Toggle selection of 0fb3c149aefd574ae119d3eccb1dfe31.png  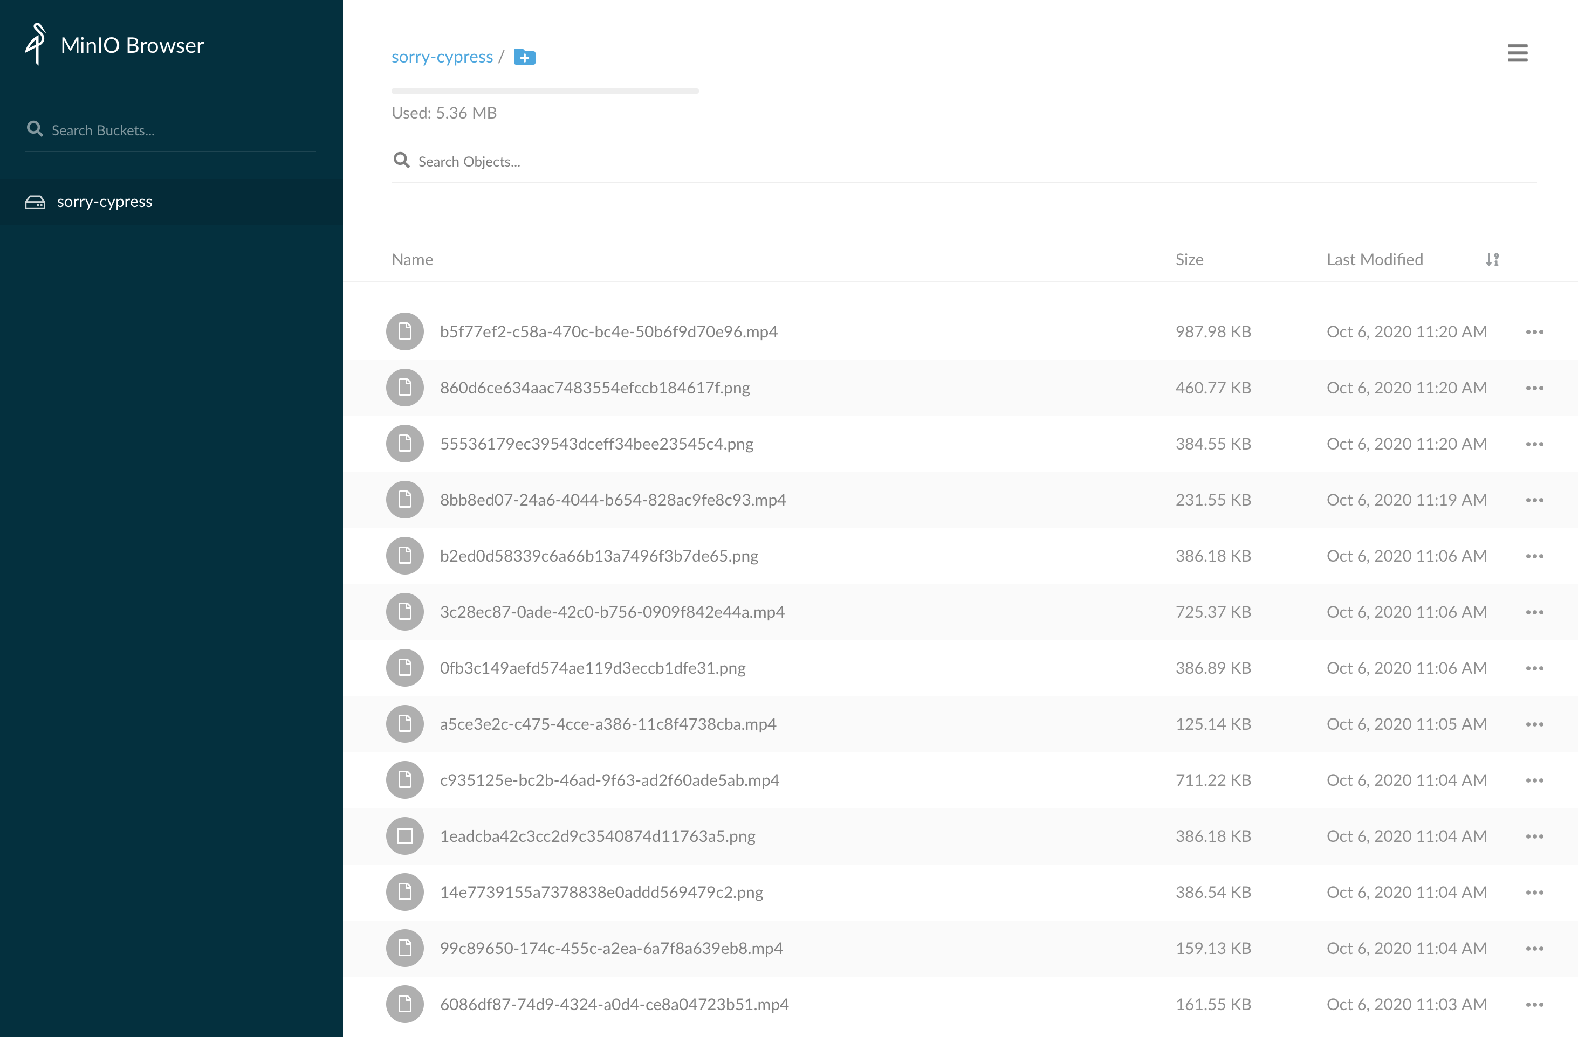tap(404, 668)
